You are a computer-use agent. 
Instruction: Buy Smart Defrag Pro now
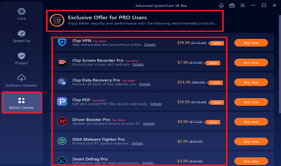click(251, 161)
